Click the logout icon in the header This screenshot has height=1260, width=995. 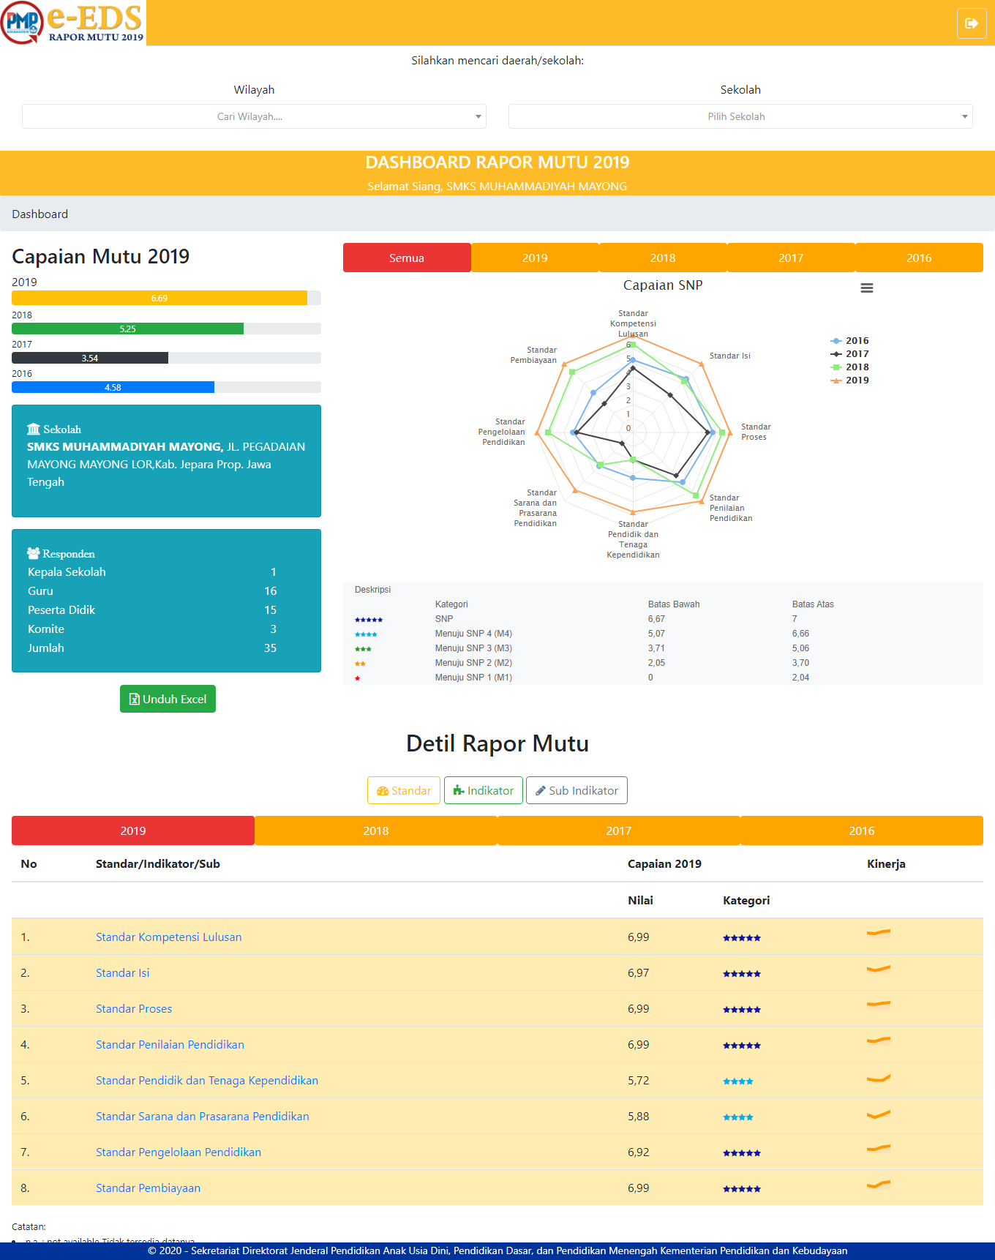pos(972,23)
